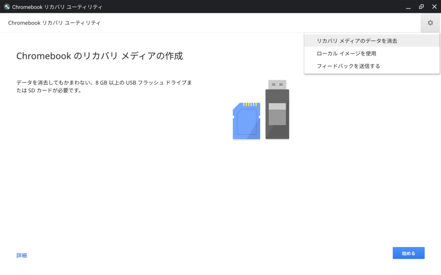441x275 pixels.
Task: Click the dark USB flash drive body
Action: pos(277,129)
